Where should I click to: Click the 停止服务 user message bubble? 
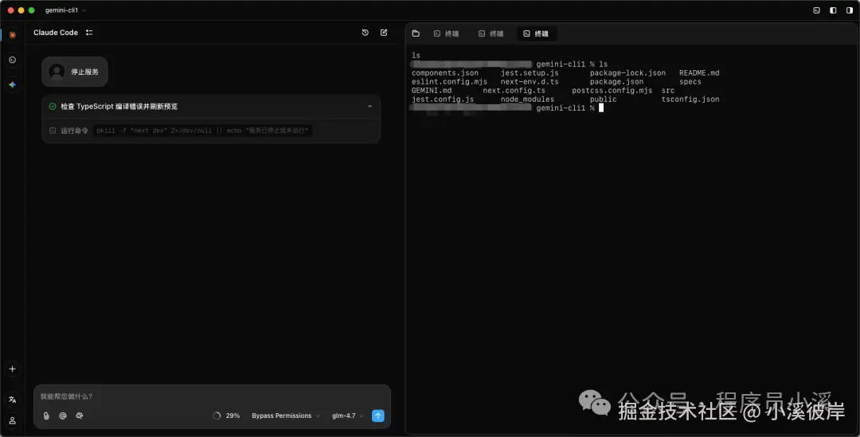[75, 72]
